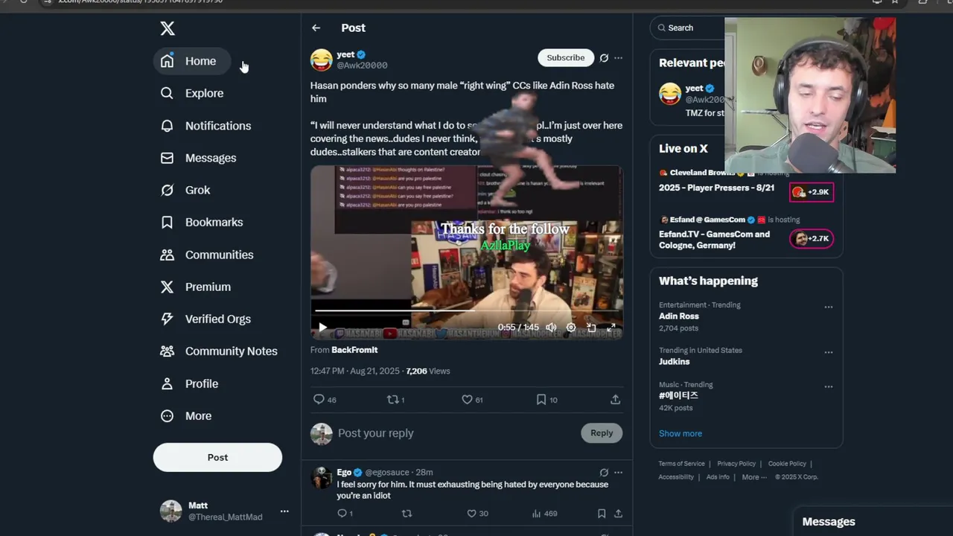Screen dimensions: 953x536
Task: Open more options on Ego's reply
Action: [618, 472]
